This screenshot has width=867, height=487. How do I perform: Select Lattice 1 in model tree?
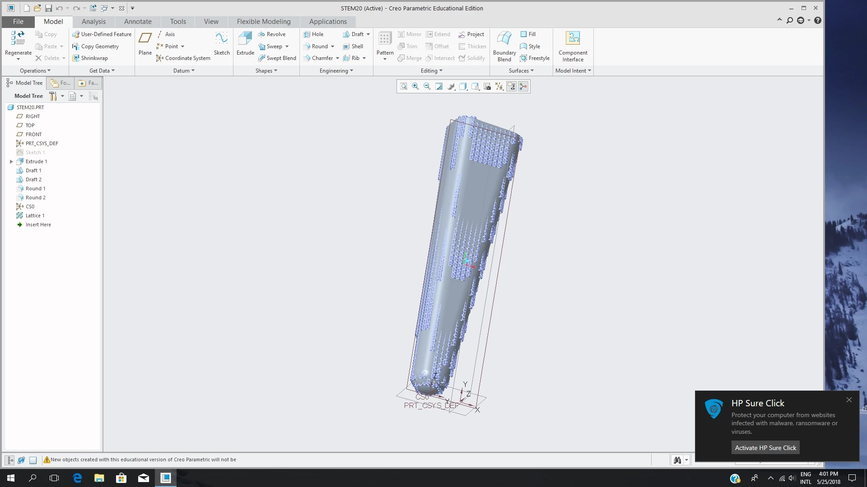click(x=35, y=216)
